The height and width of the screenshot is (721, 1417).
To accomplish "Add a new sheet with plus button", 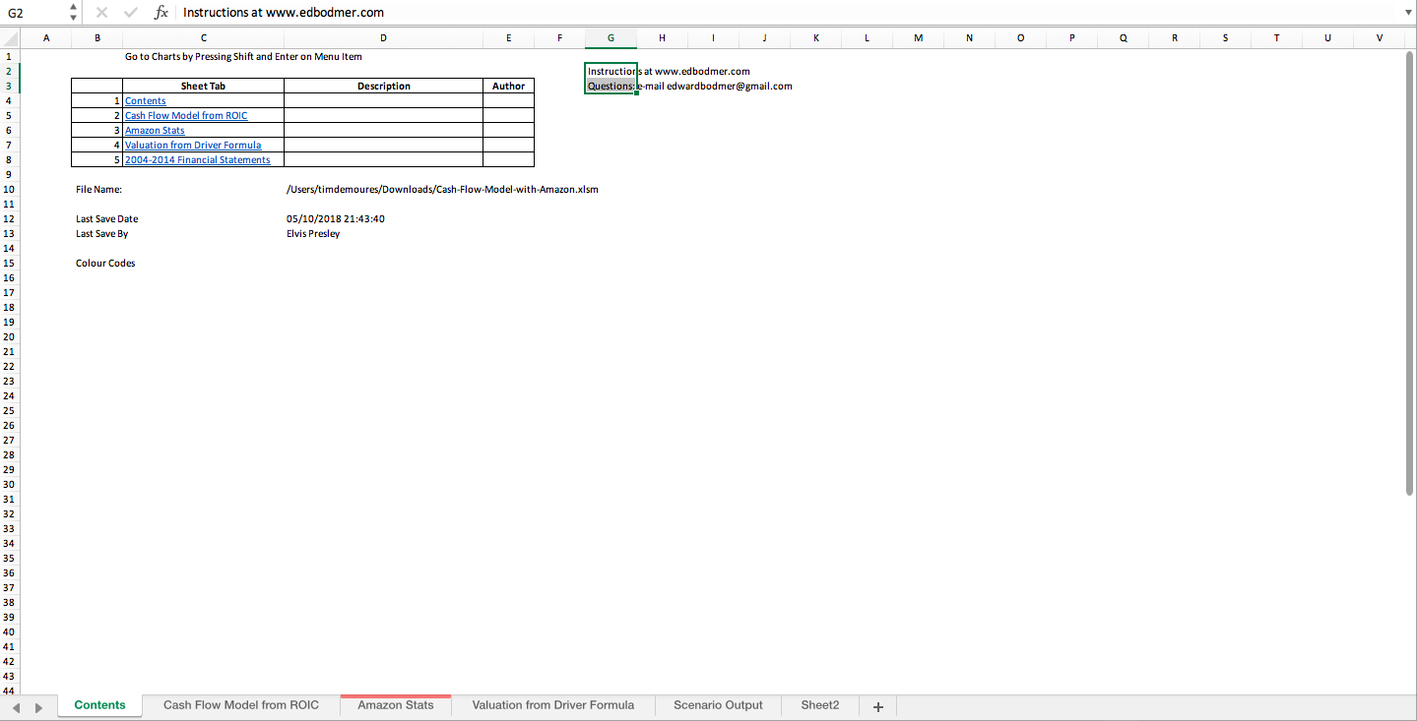I will [x=878, y=706].
